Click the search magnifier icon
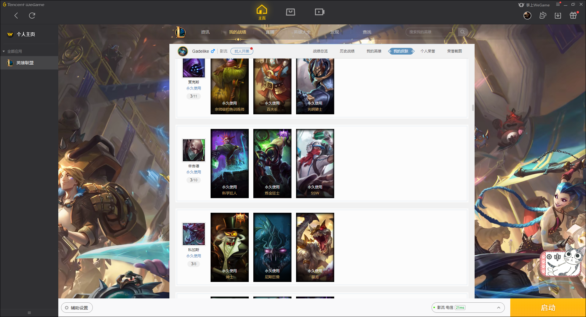This screenshot has width=586, height=317. point(463,32)
